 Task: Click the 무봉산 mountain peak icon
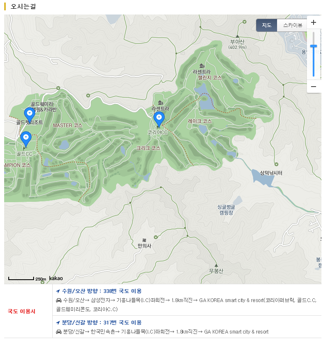(x=216, y=265)
